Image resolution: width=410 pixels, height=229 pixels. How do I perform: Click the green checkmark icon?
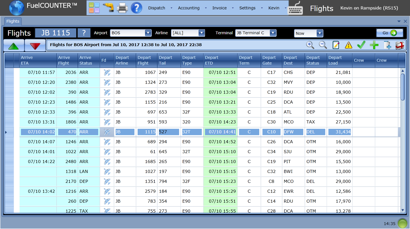361,45
